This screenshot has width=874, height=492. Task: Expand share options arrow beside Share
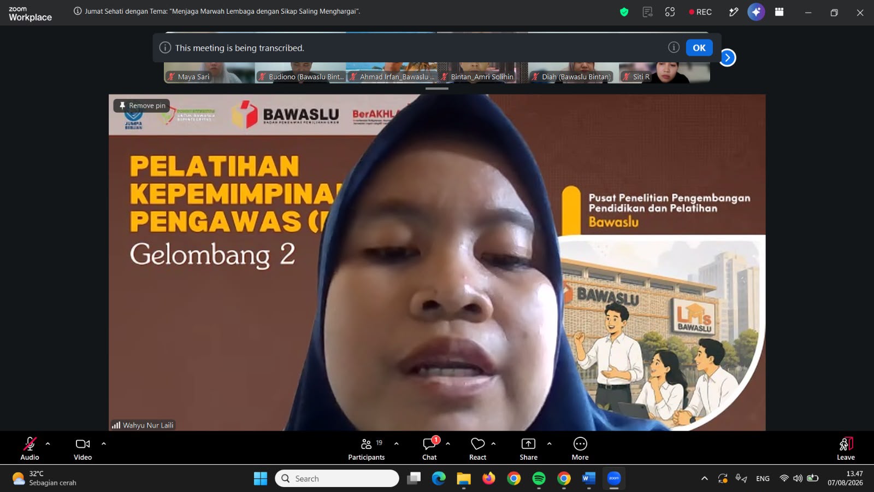tap(550, 444)
